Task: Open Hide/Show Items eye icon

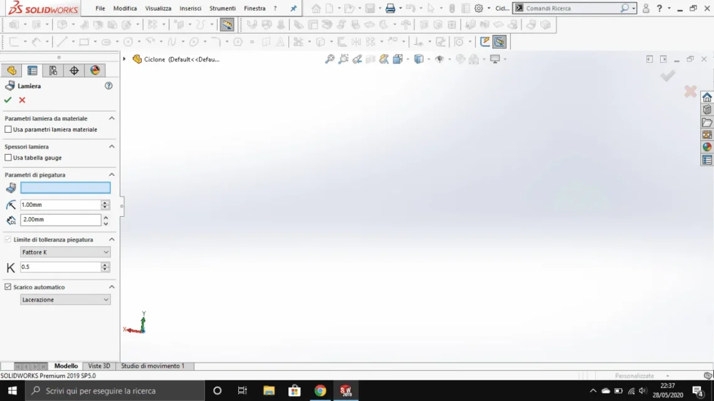Action: (439, 59)
